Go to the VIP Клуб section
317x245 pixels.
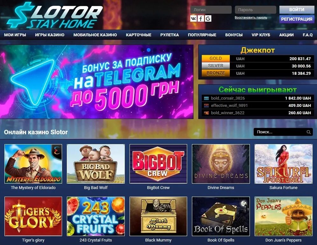261,35
